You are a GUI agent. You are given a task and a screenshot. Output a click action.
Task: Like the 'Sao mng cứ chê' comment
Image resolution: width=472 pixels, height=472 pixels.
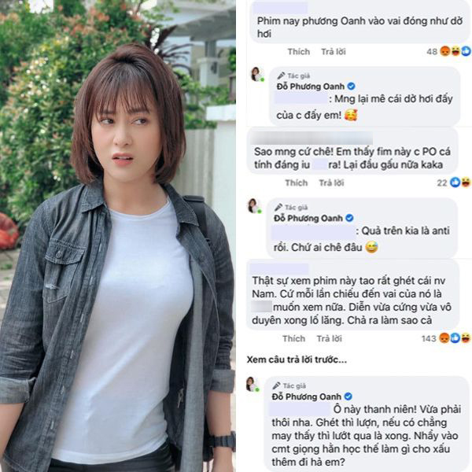click(297, 183)
